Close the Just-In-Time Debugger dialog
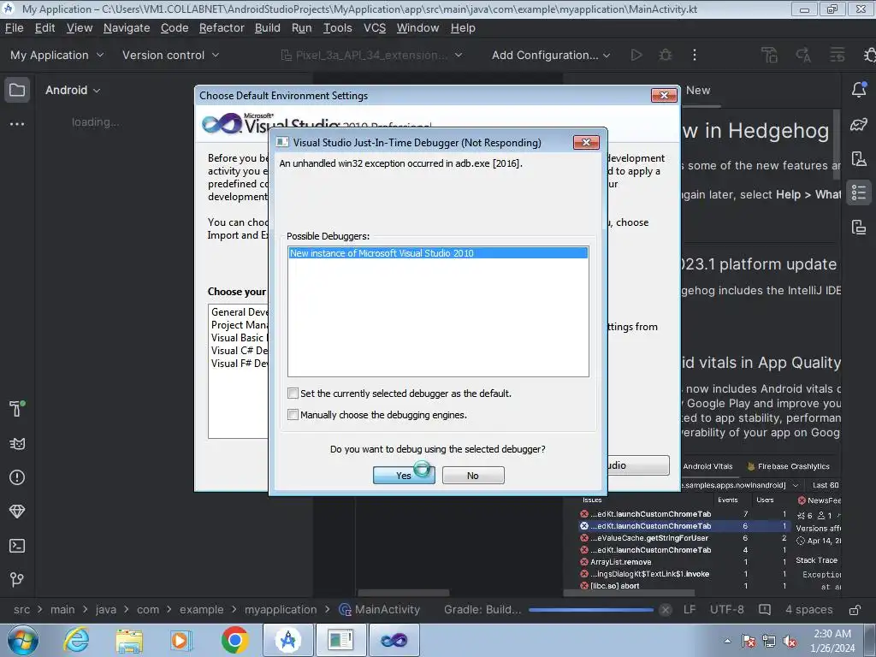876x657 pixels. 586,143
